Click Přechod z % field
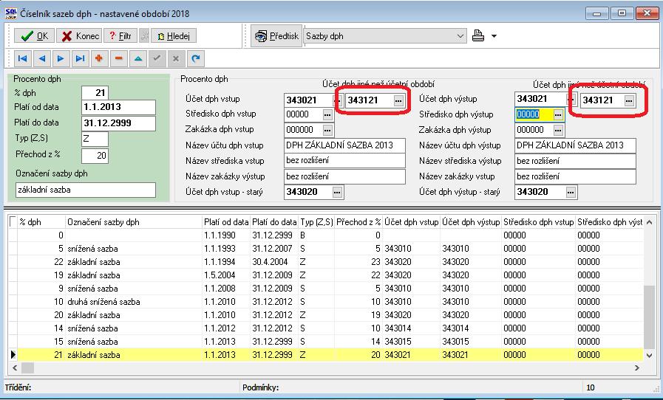 pyautogui.click(x=95, y=156)
